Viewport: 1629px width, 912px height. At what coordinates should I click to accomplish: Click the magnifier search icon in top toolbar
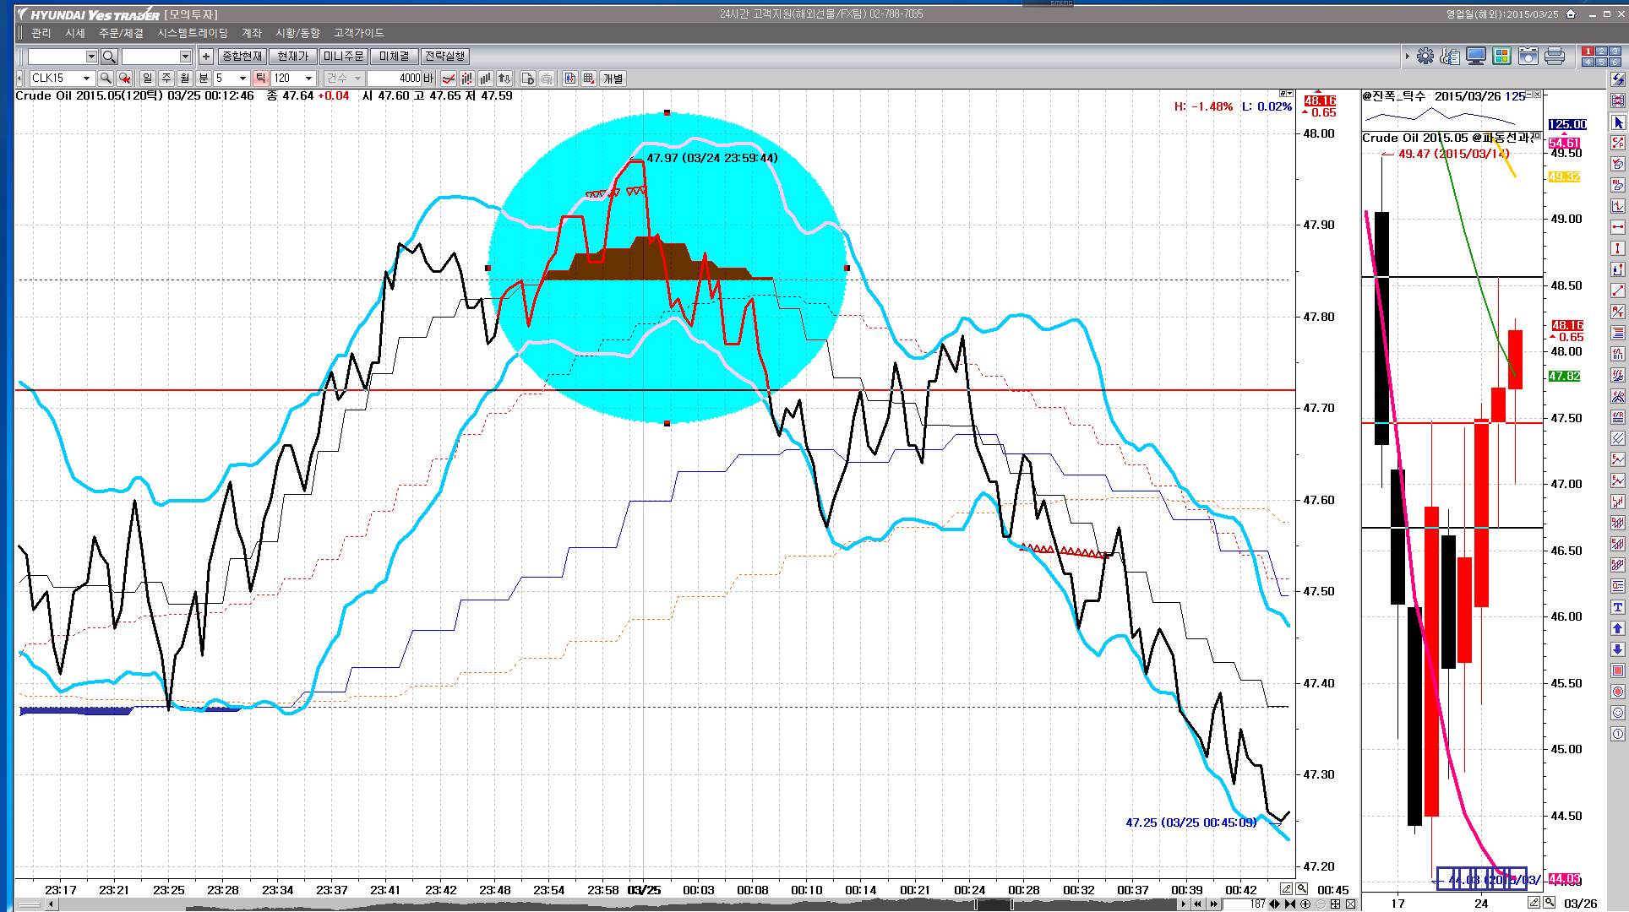(x=109, y=57)
